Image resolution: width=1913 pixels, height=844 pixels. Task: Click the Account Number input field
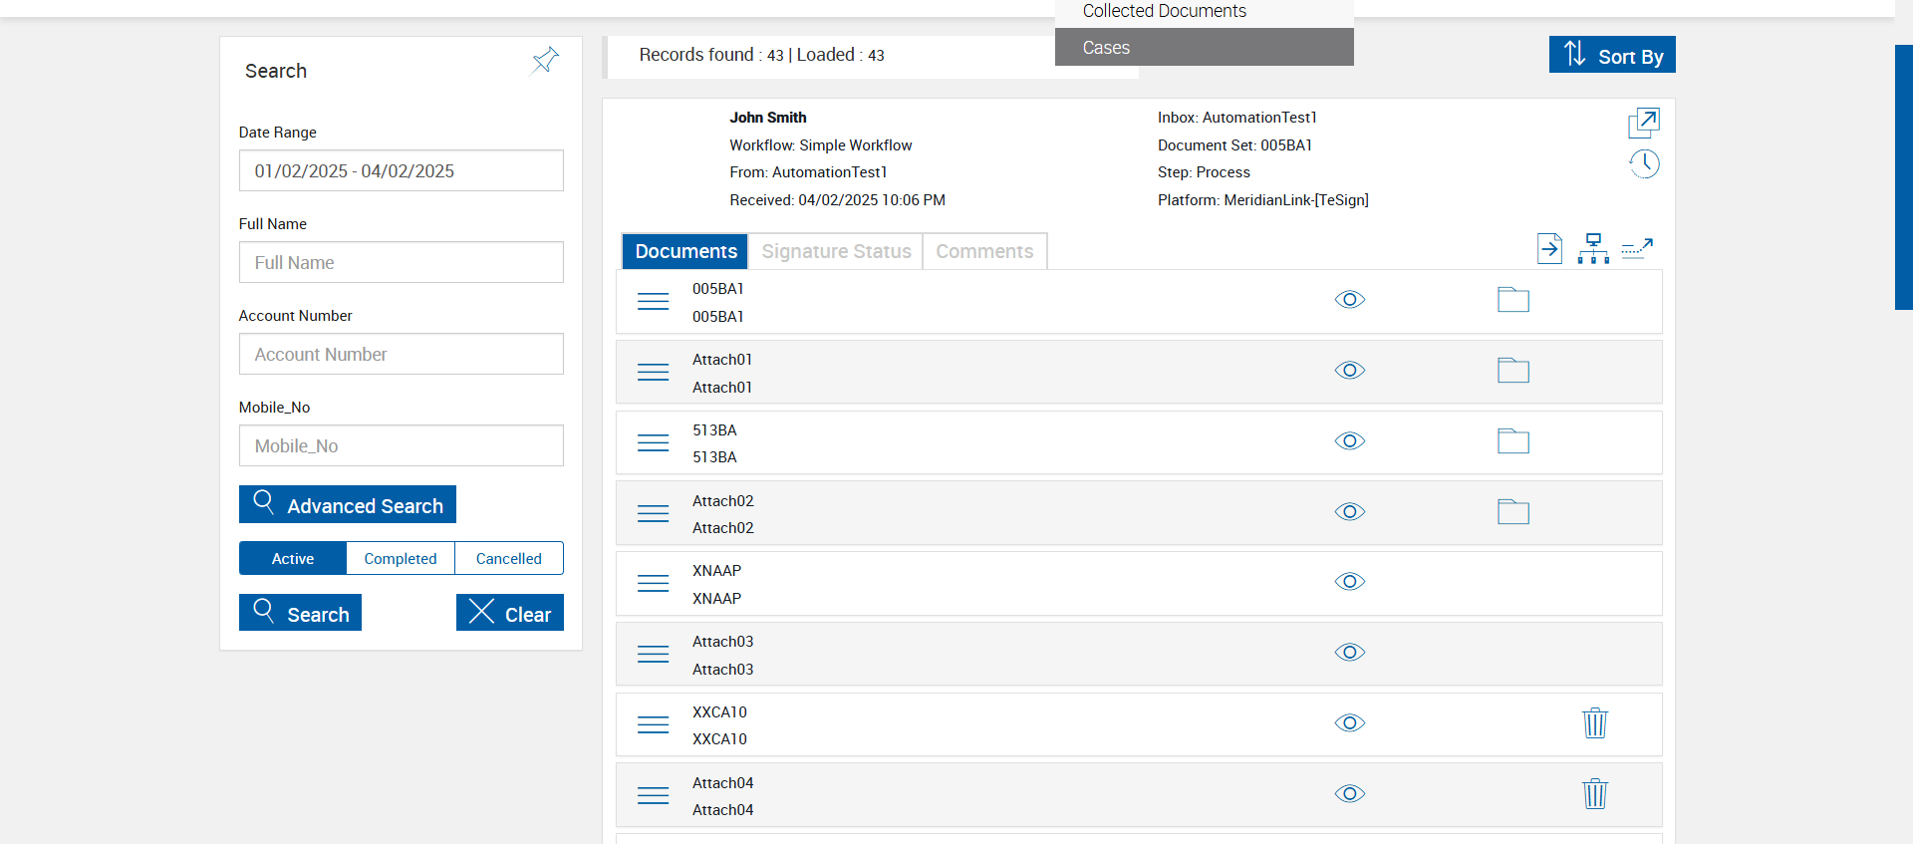[x=401, y=355]
